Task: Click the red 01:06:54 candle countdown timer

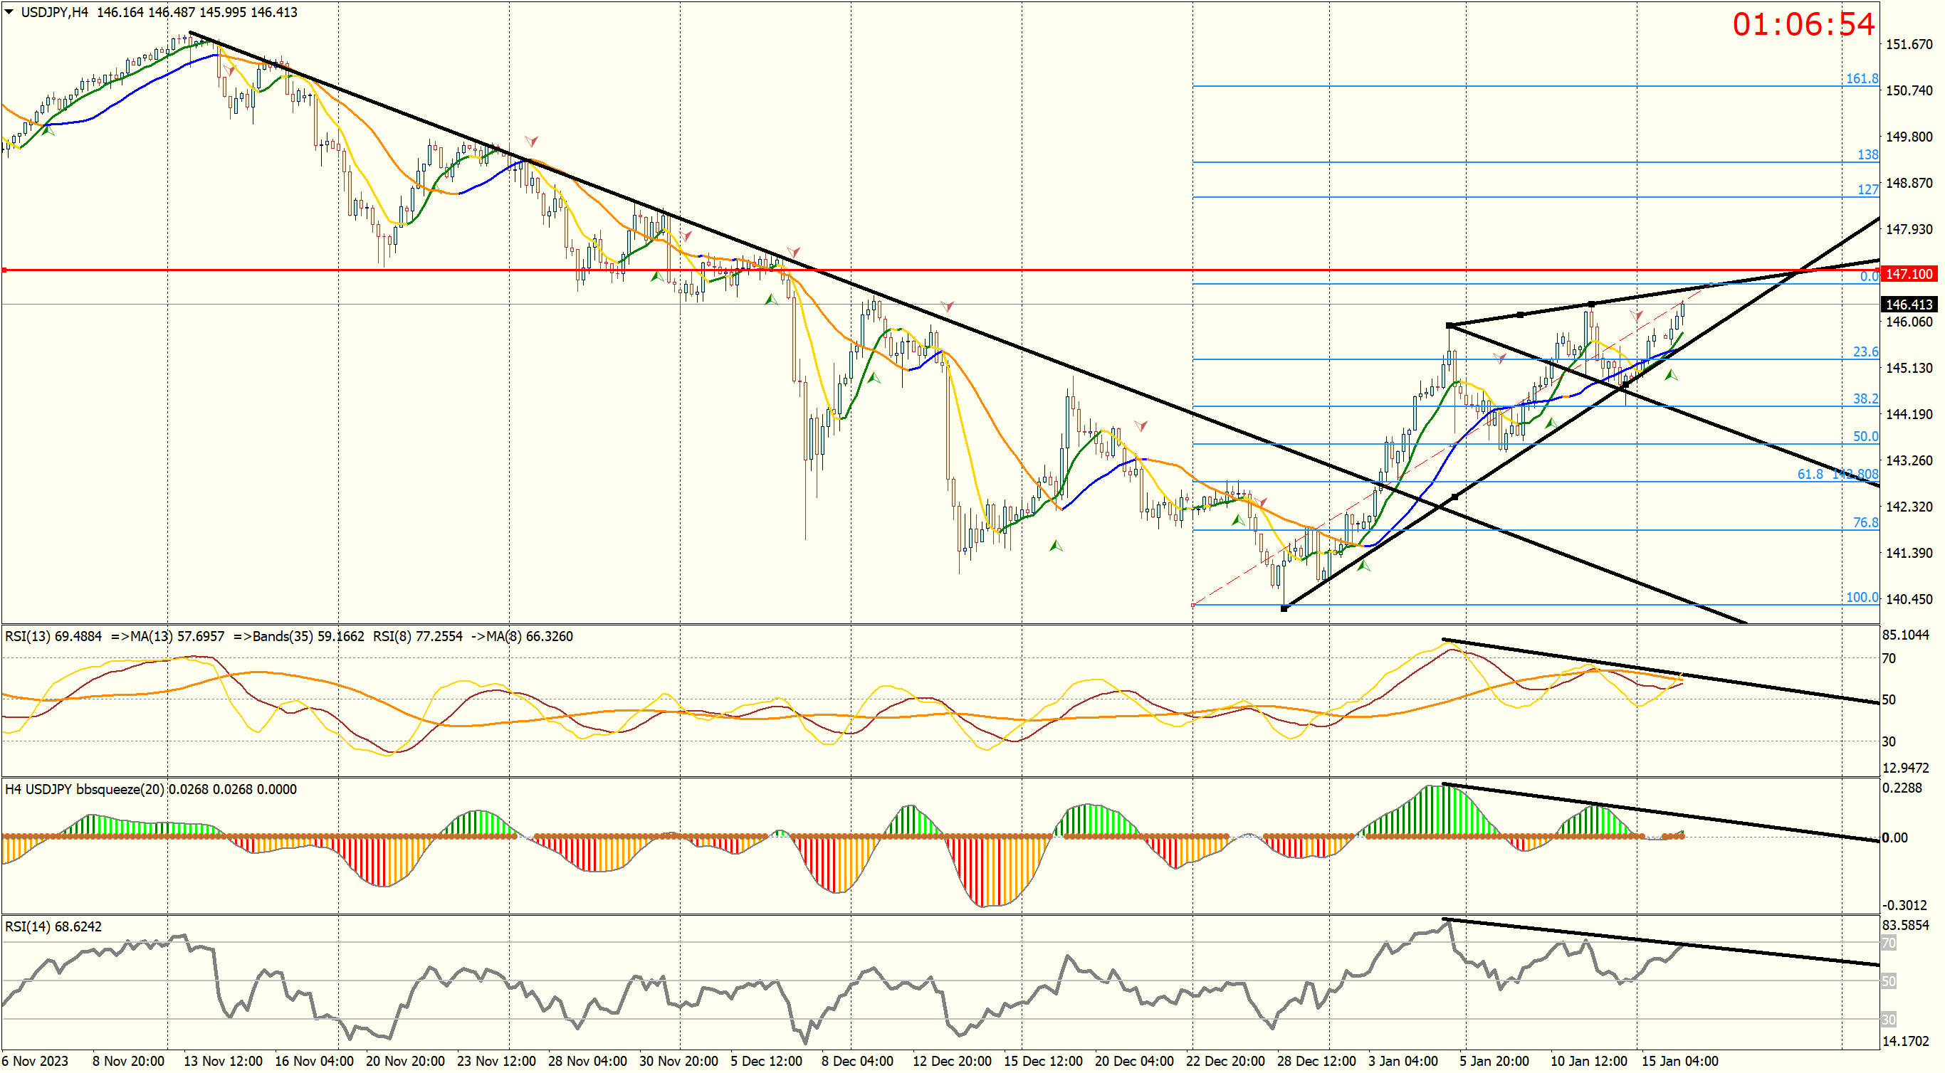Action: tap(1803, 24)
